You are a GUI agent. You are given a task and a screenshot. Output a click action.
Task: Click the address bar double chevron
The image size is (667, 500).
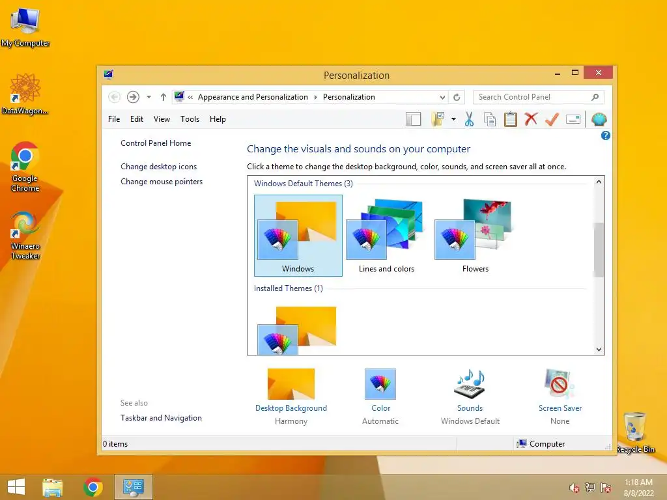(191, 98)
